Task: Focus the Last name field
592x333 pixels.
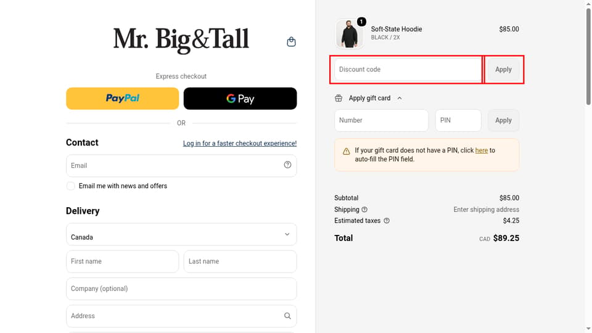Action: [240, 261]
